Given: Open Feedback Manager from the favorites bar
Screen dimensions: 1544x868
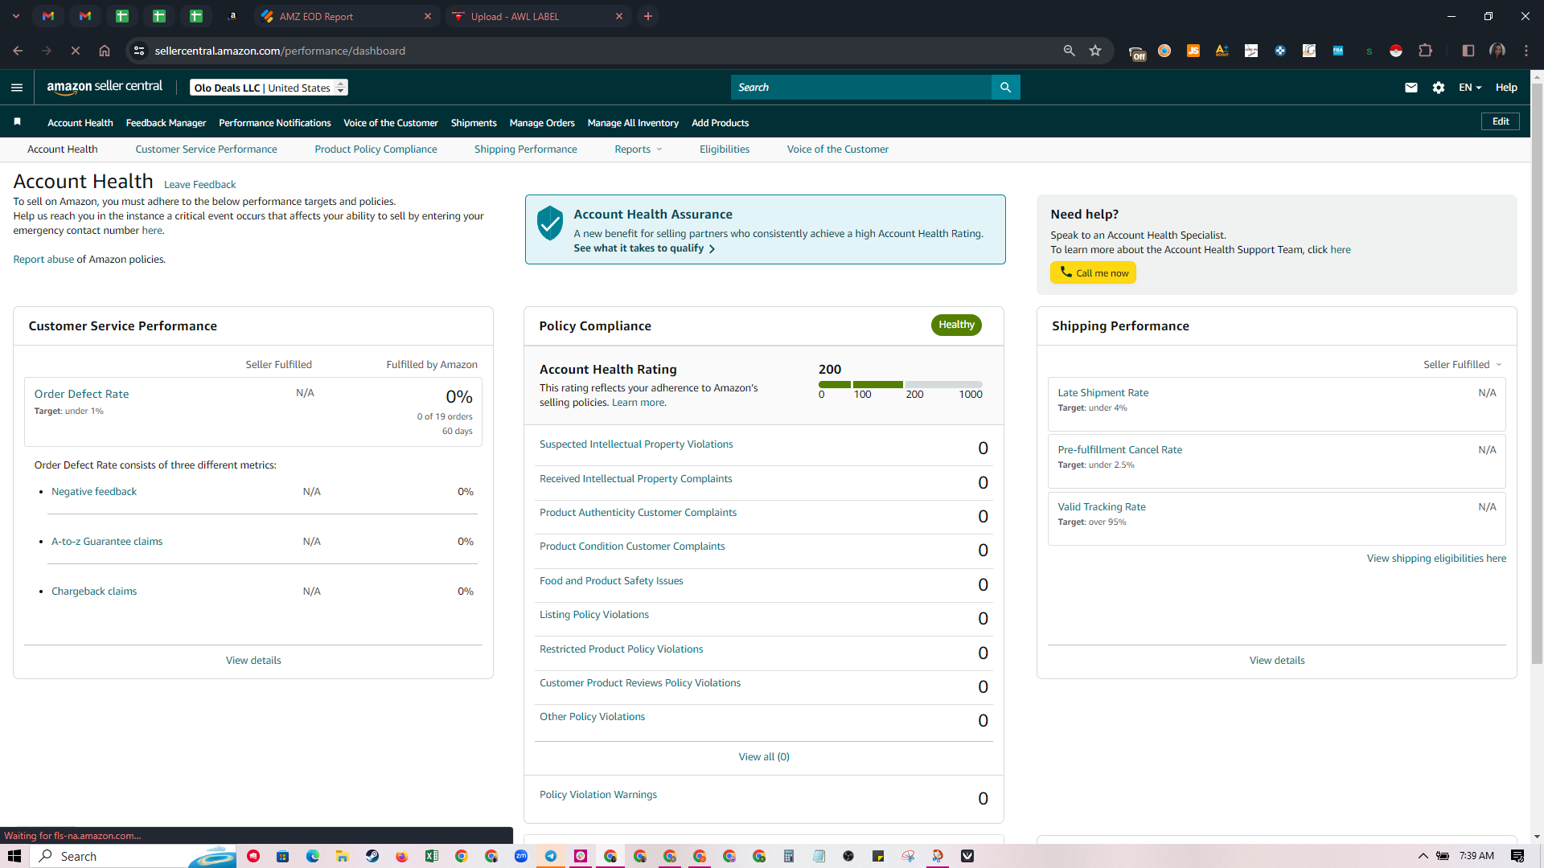Looking at the screenshot, I should (x=166, y=123).
